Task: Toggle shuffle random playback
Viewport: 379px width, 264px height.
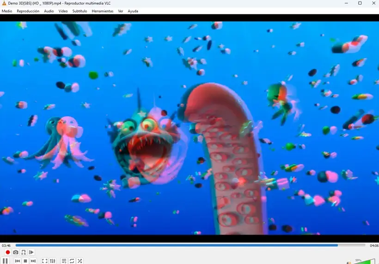Action: (80, 261)
